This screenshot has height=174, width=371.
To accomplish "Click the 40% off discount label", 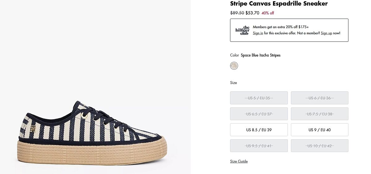I will coord(268,13).
